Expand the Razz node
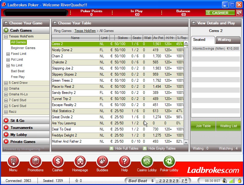244x185 pixels. click(6, 112)
